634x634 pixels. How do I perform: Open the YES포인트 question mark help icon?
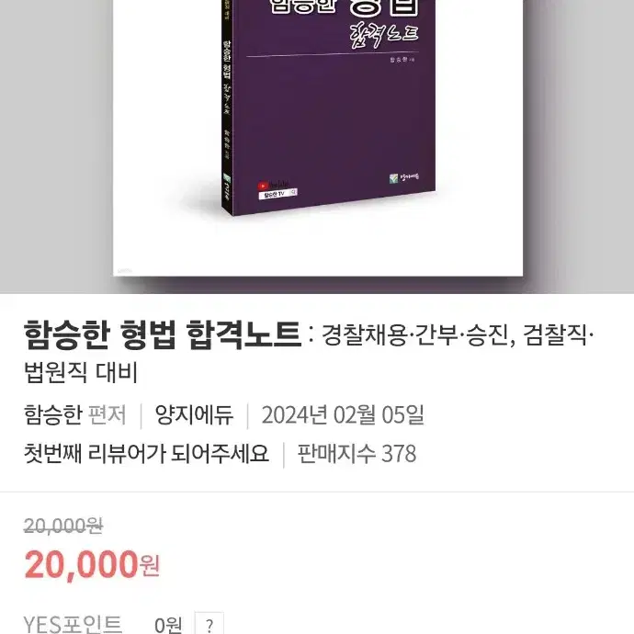click(x=209, y=625)
